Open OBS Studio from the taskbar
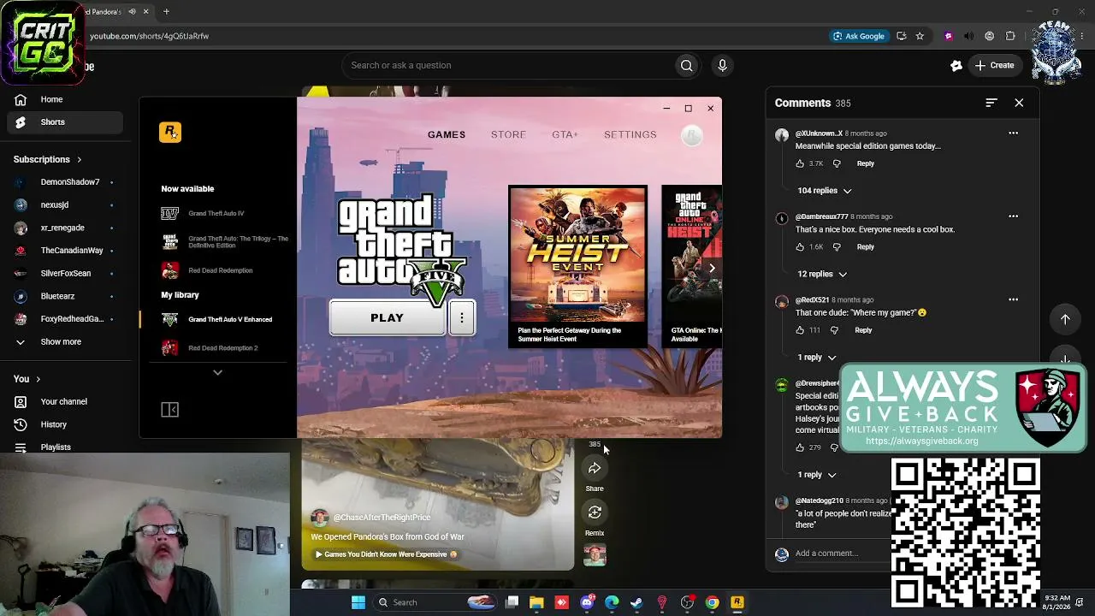Screen dimensions: 1095x616 pos(687,602)
